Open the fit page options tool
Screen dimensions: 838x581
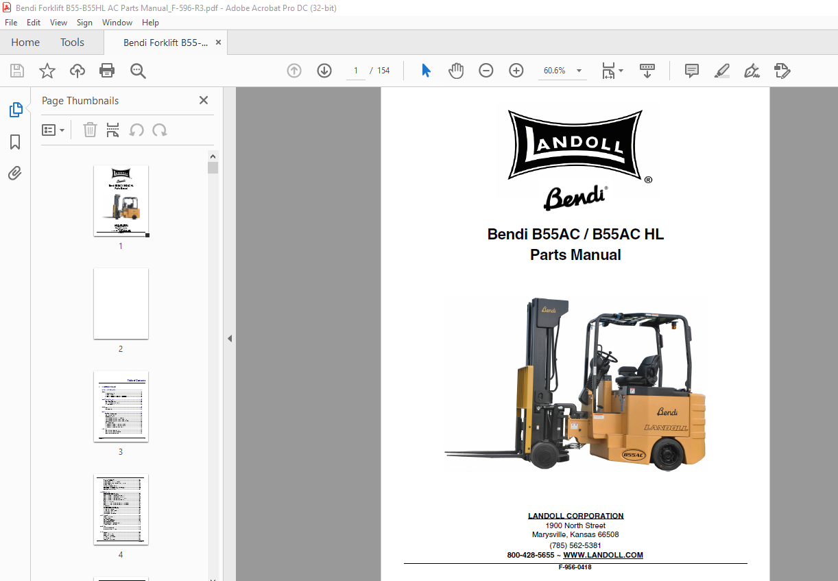click(x=612, y=71)
